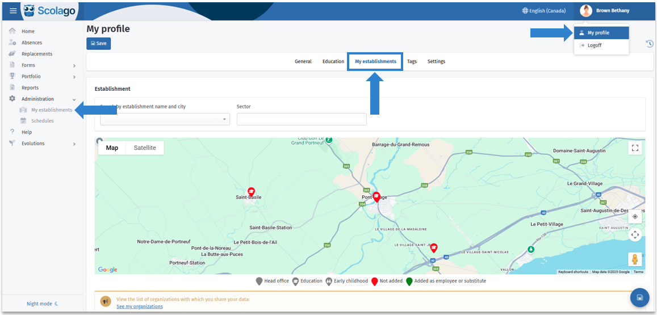Click the map my-location target icon

[635, 217]
